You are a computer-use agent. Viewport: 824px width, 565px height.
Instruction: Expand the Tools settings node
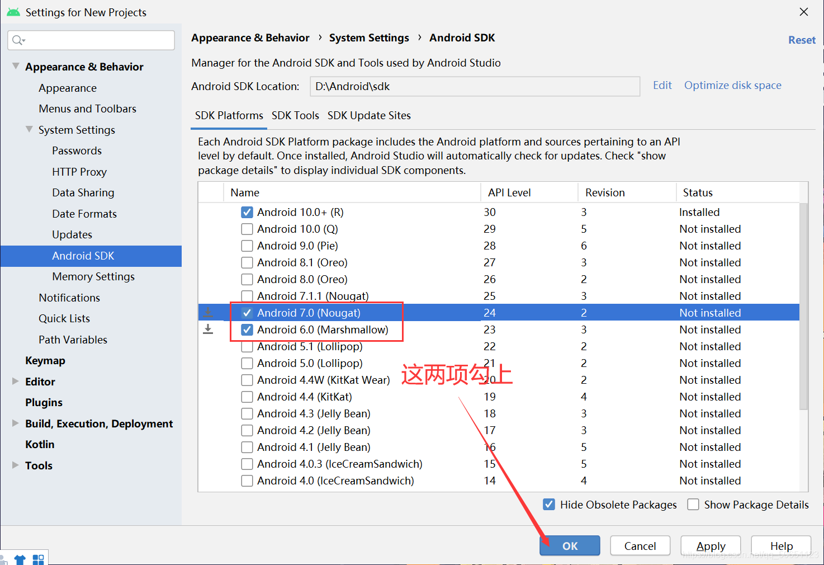(16, 465)
